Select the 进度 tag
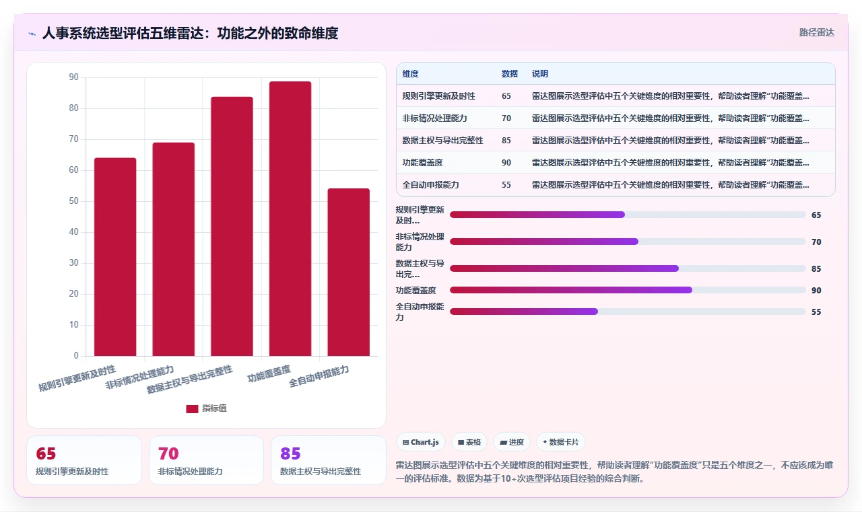This screenshot has width=862, height=512. (x=512, y=442)
